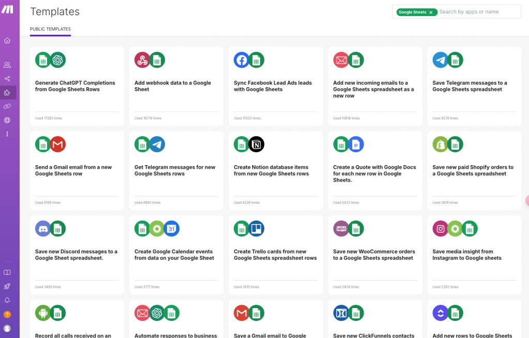Click the Android icon on Record all calls card
This screenshot has height=338, width=529.
click(43, 313)
